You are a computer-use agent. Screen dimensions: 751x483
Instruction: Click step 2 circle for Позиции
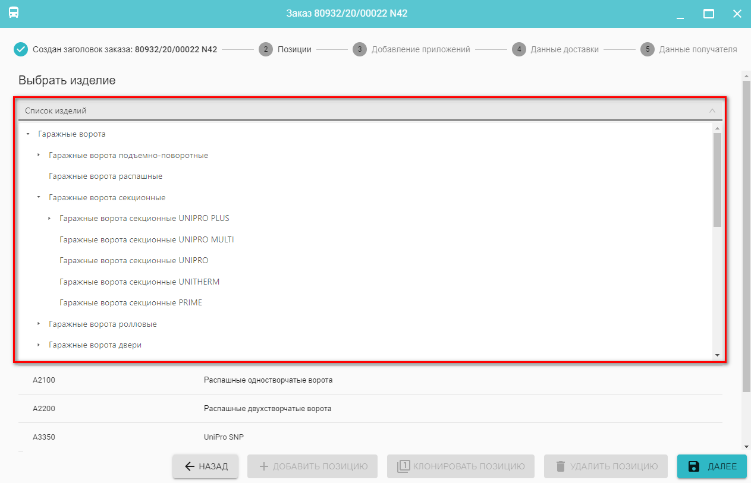tap(266, 49)
